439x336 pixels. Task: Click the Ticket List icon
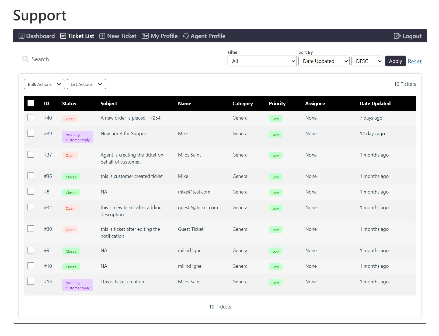click(63, 36)
